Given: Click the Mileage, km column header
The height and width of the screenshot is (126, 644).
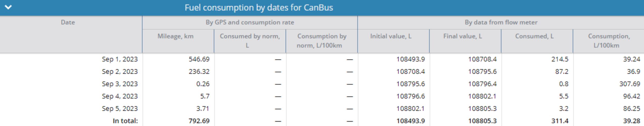Looking at the screenshot, I should (x=175, y=36).
